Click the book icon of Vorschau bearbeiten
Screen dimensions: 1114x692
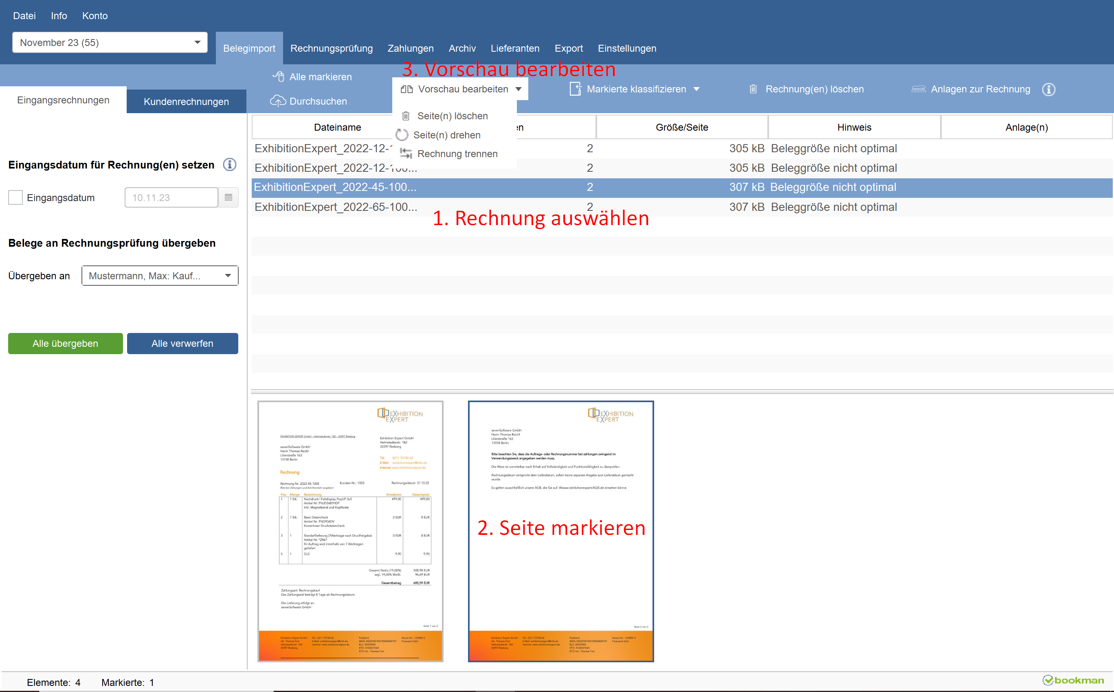[406, 89]
